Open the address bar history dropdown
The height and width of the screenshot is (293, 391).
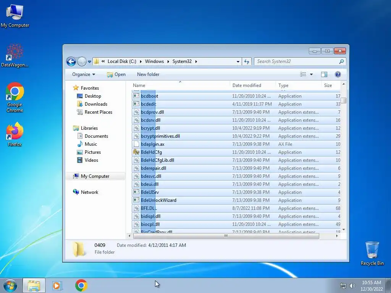click(238, 61)
